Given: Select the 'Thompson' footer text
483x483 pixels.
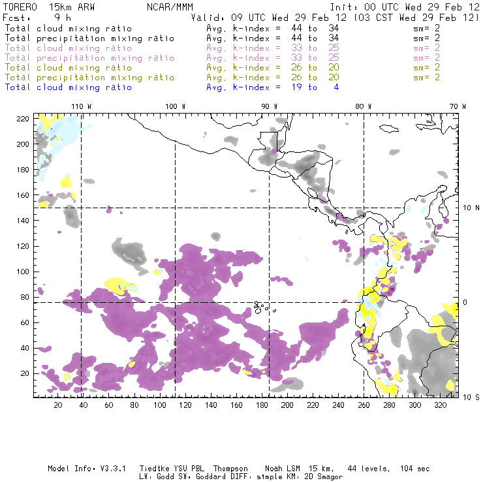Looking at the screenshot, I should coord(230,469).
